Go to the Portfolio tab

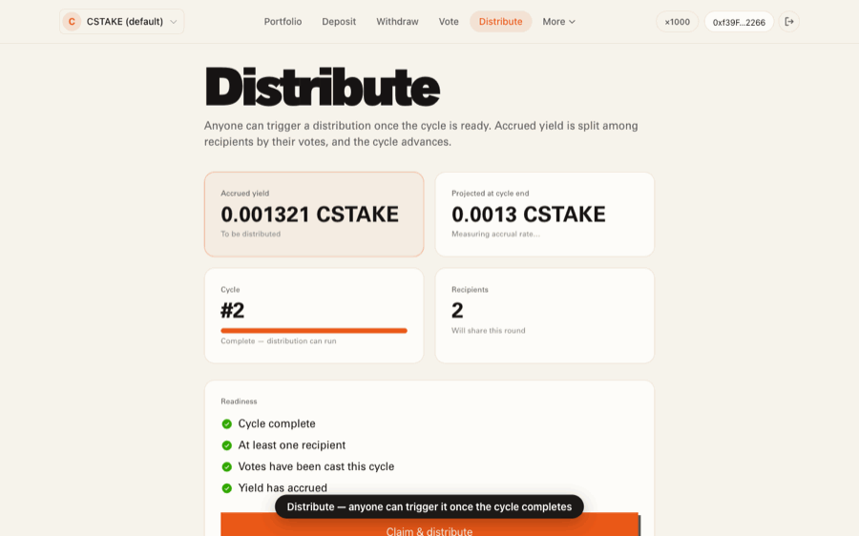coord(283,22)
